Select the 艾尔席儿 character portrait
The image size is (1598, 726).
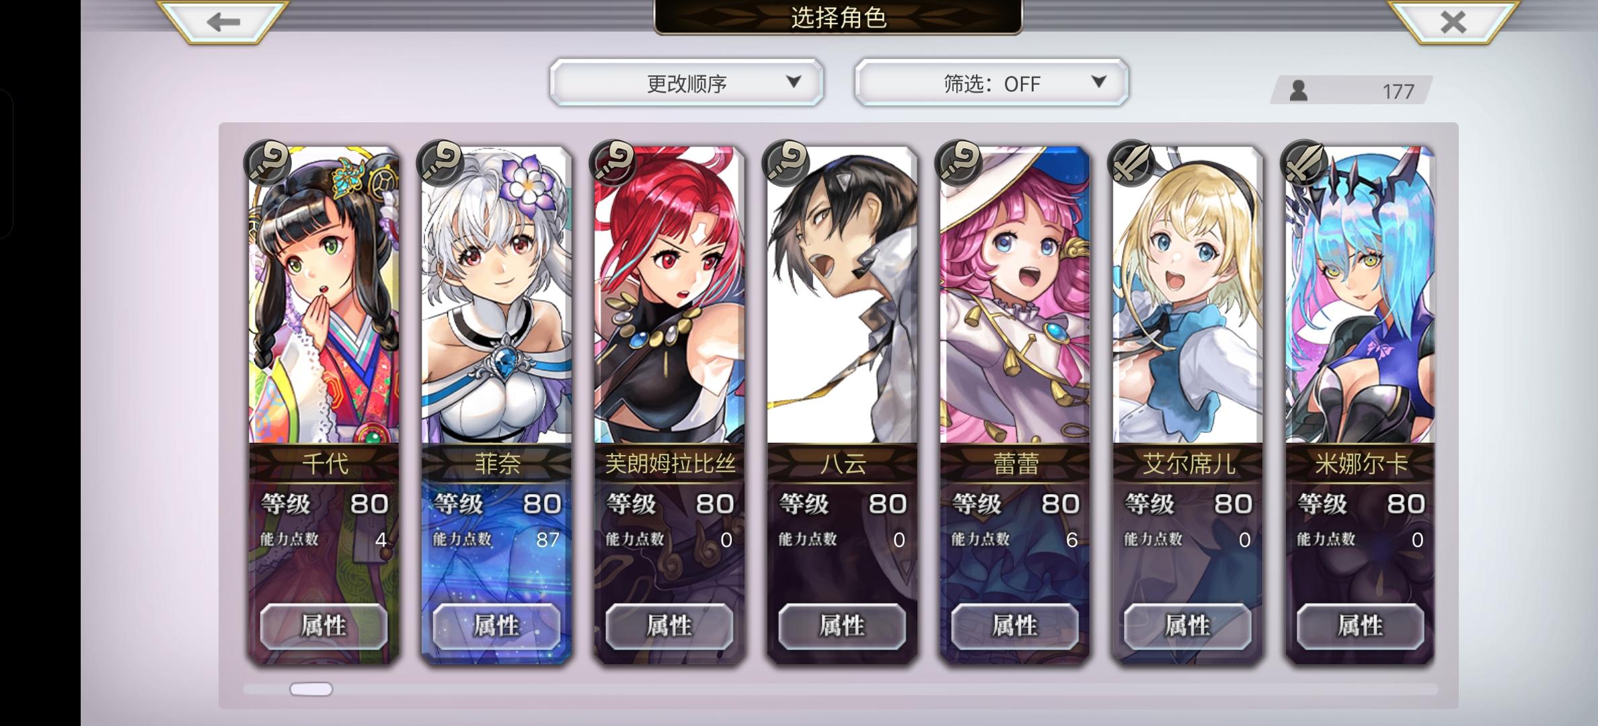(x=1188, y=294)
